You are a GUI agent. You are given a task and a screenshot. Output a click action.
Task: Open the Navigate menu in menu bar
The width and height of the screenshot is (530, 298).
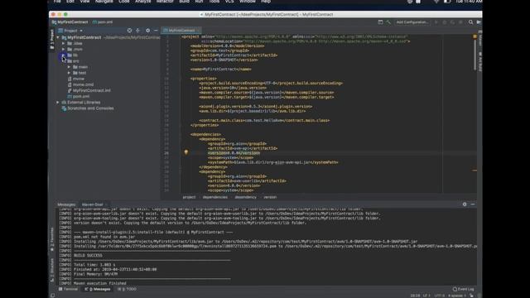pyautogui.click(x=104, y=2)
